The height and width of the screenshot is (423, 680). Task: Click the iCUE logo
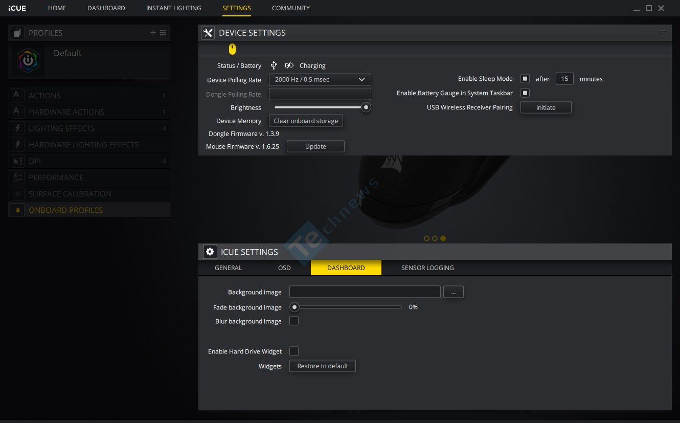(17, 8)
